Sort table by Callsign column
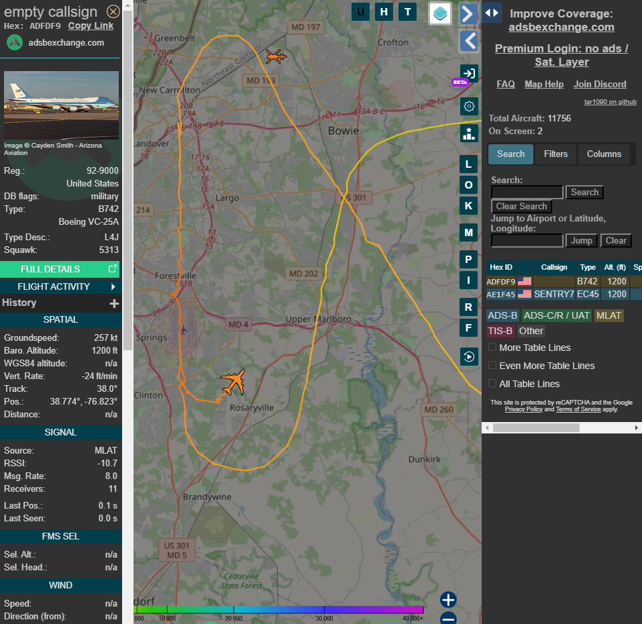The image size is (642, 624). click(x=553, y=267)
